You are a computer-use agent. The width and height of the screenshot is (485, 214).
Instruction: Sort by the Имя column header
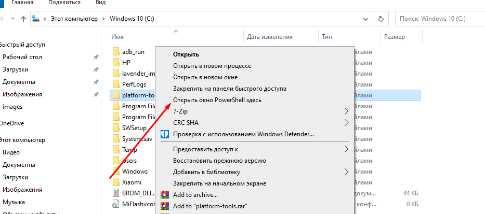point(117,37)
